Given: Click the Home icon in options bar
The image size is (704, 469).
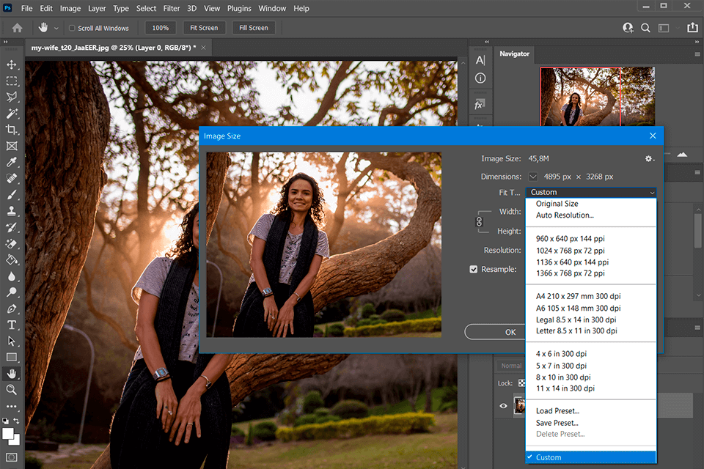Looking at the screenshot, I should click(17, 28).
